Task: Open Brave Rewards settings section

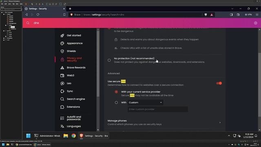Action: pos(76,68)
